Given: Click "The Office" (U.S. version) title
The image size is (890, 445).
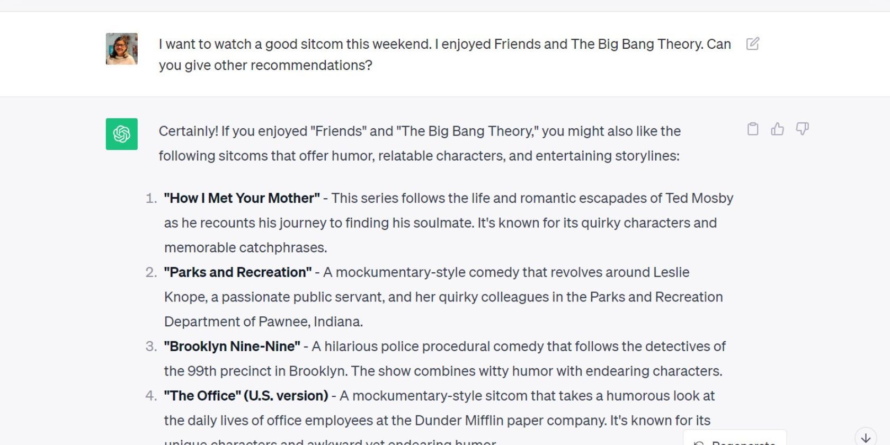Looking at the screenshot, I should coord(246,396).
